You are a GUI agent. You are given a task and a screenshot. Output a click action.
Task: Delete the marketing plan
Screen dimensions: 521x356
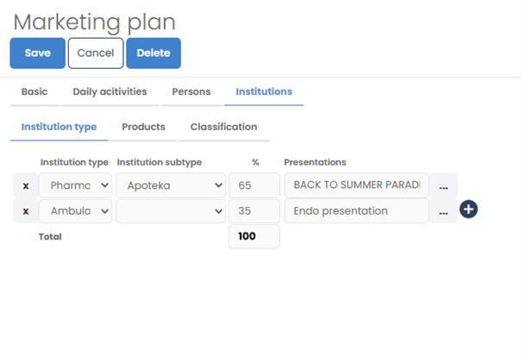pos(153,53)
